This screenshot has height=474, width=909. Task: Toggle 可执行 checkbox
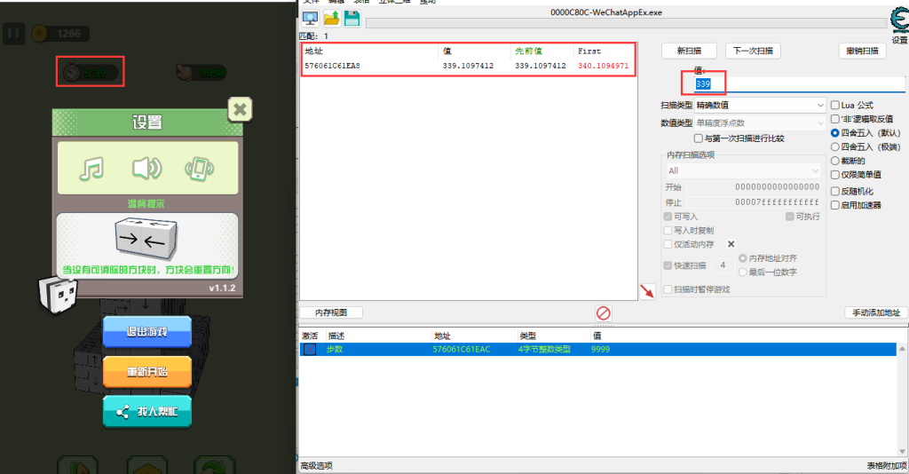[789, 216]
